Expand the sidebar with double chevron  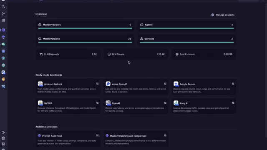click(3, 132)
